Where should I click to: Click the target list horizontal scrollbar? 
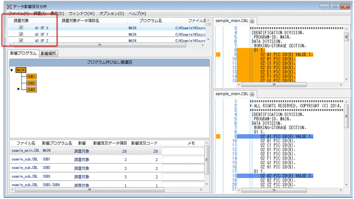click(x=99, y=45)
